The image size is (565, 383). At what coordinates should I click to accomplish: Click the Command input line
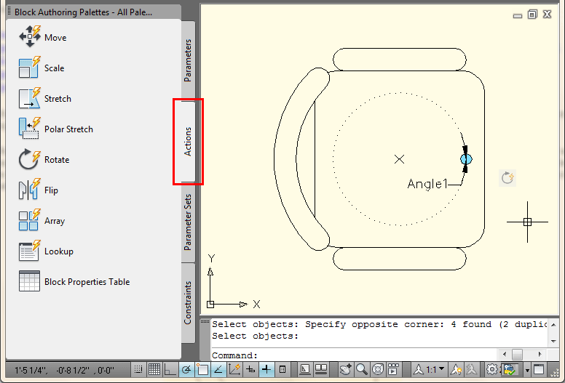pos(353,355)
